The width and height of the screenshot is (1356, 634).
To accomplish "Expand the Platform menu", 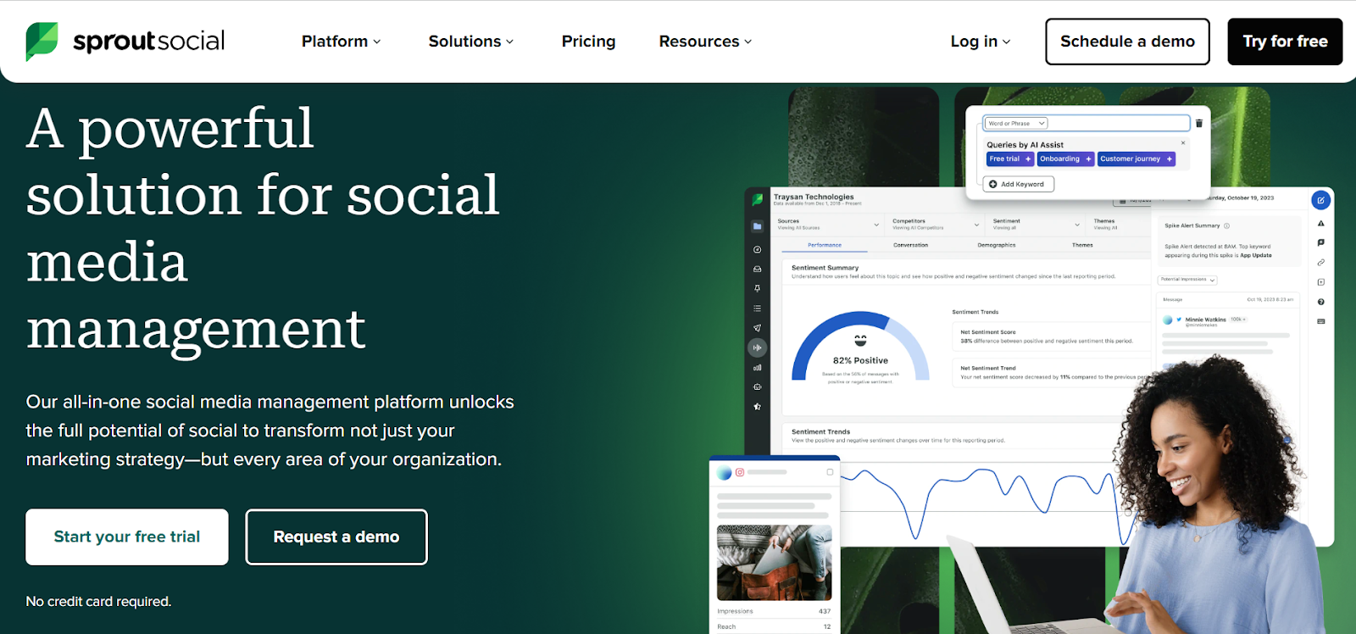I will coord(342,42).
